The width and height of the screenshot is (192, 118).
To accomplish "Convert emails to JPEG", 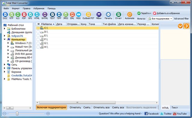I will (66, 16).
